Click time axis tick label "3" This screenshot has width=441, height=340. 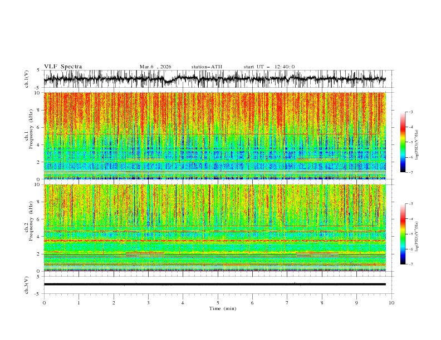click(148, 303)
